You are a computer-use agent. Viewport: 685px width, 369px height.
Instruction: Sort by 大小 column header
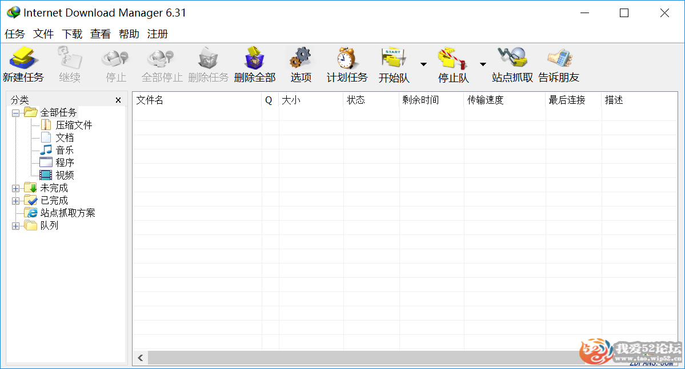click(311, 100)
